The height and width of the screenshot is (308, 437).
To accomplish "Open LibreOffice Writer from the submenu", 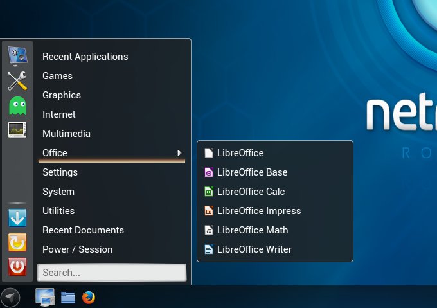I will [254, 249].
